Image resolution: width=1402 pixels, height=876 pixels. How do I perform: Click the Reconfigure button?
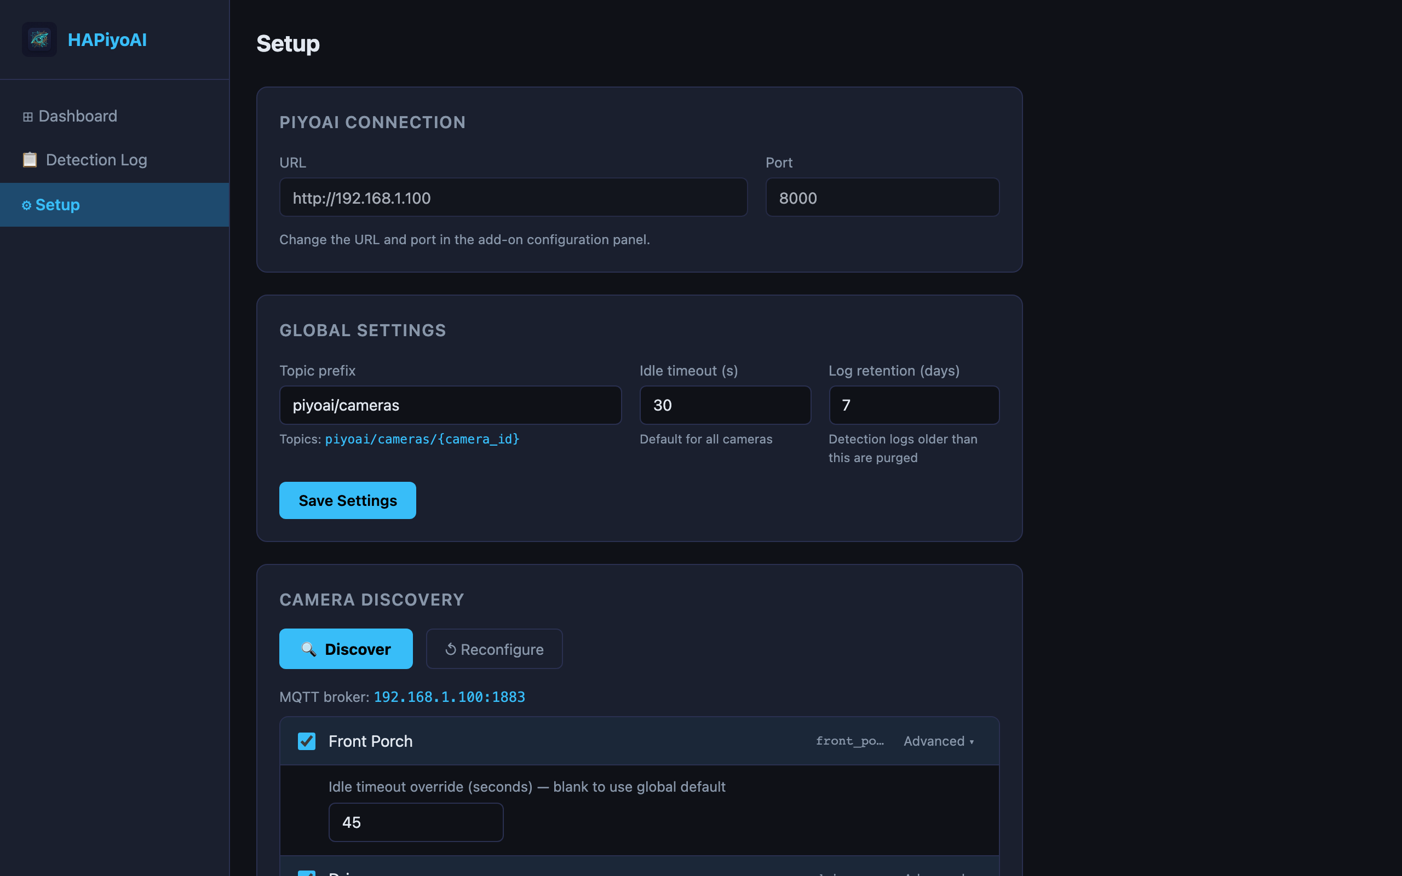pos(494,649)
